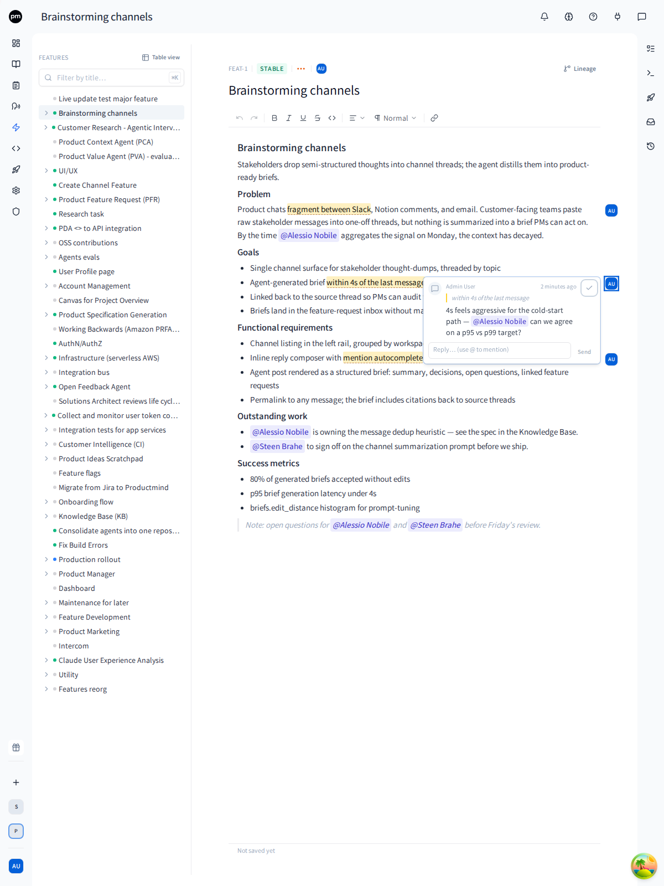The image size is (664, 886).
Task: Undo the last edit
Action: (240, 118)
